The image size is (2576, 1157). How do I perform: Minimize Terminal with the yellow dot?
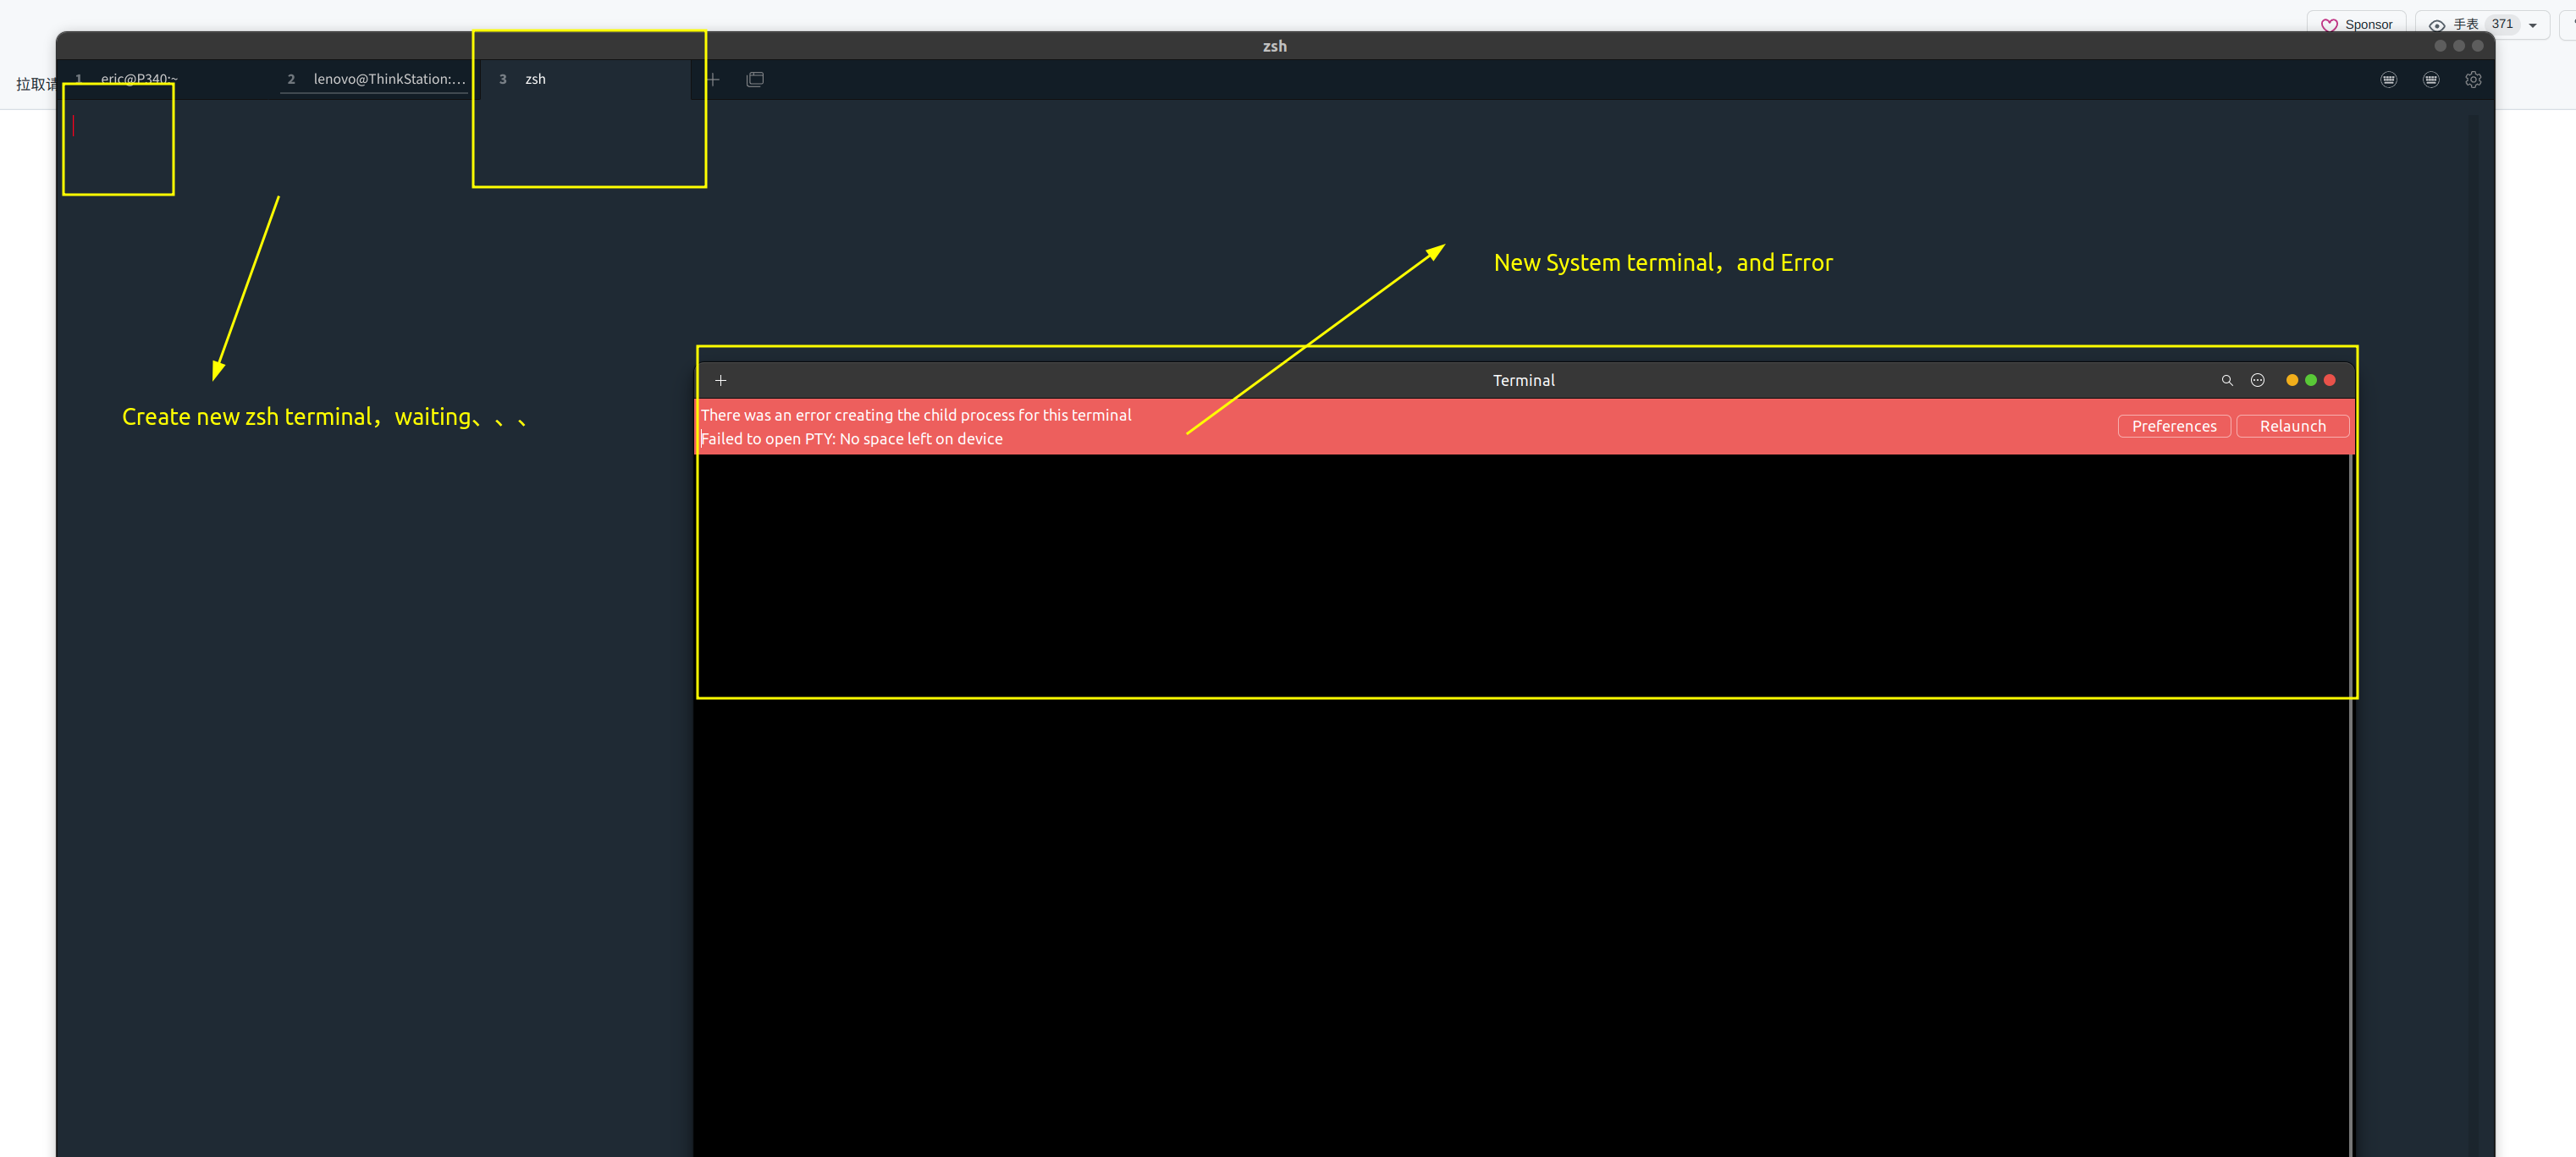2292,380
